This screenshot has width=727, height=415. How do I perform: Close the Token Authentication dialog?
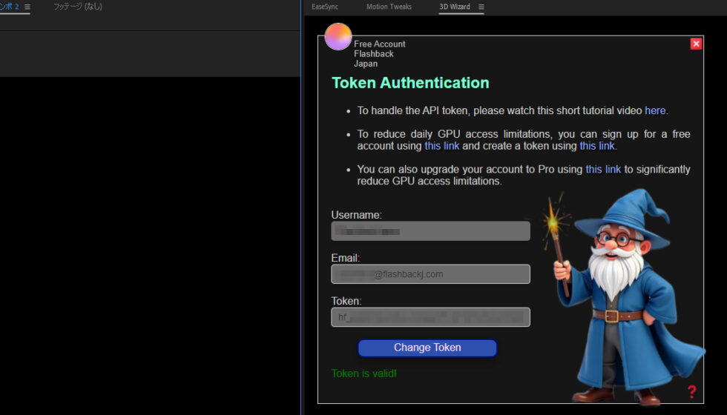[696, 44]
